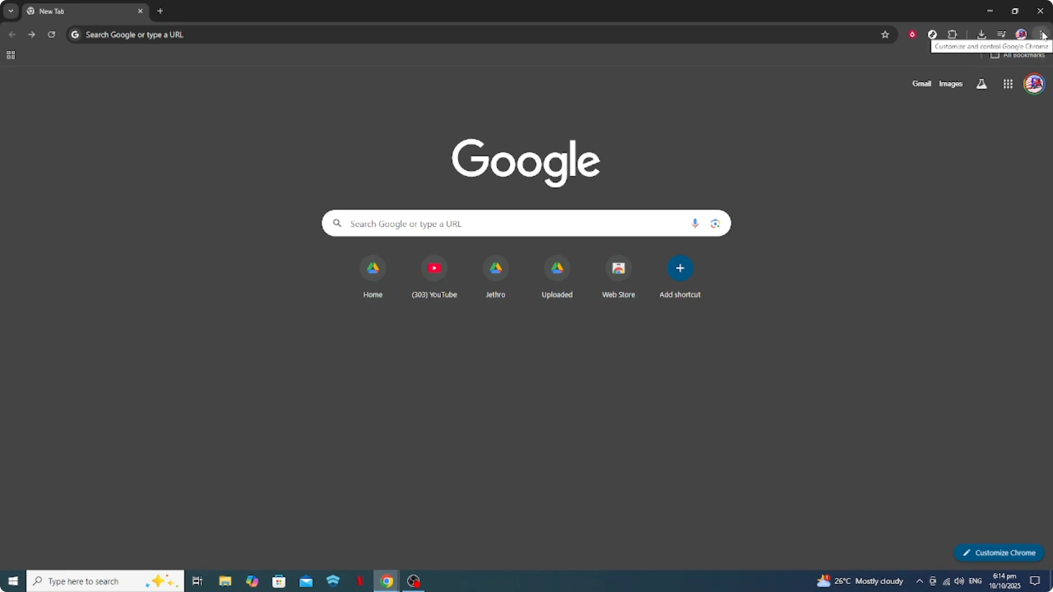Focus the taskbar search box

106,581
